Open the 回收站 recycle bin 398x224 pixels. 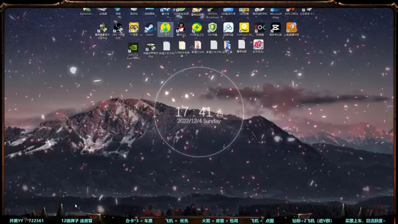pos(134,11)
